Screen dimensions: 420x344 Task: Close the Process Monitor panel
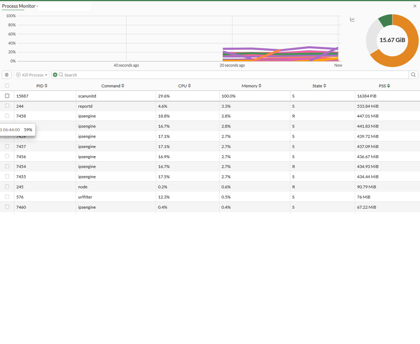click(x=415, y=6)
